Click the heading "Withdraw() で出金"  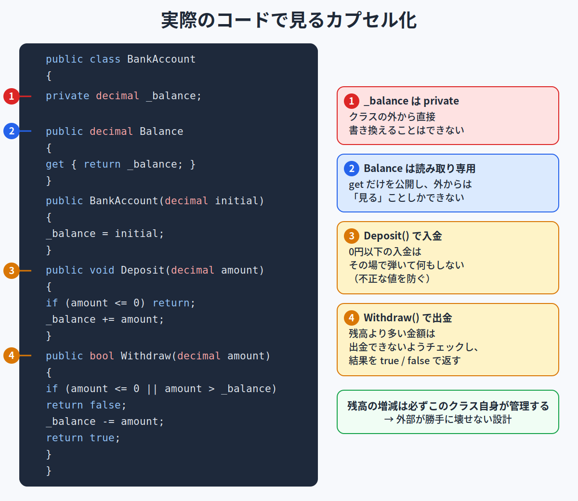407,318
